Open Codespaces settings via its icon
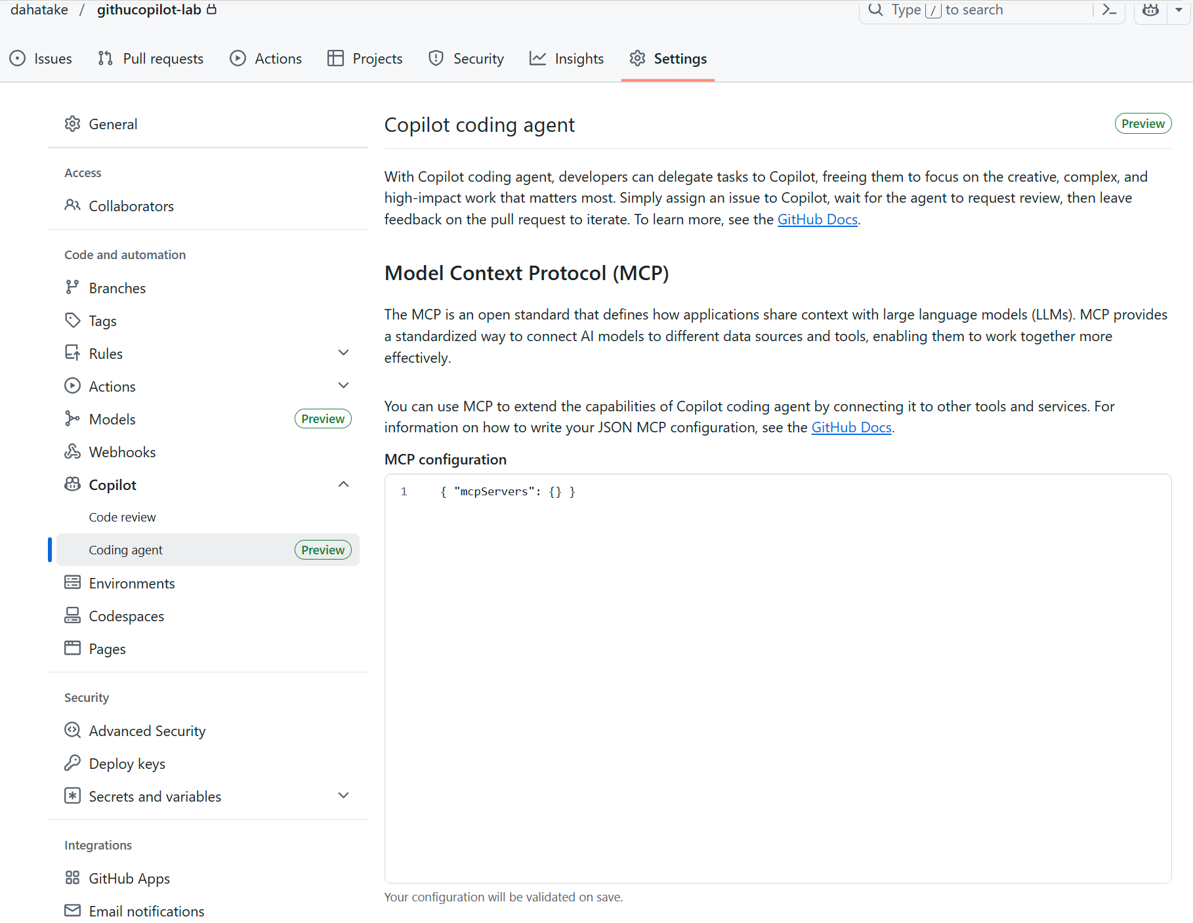 pyautogui.click(x=73, y=615)
